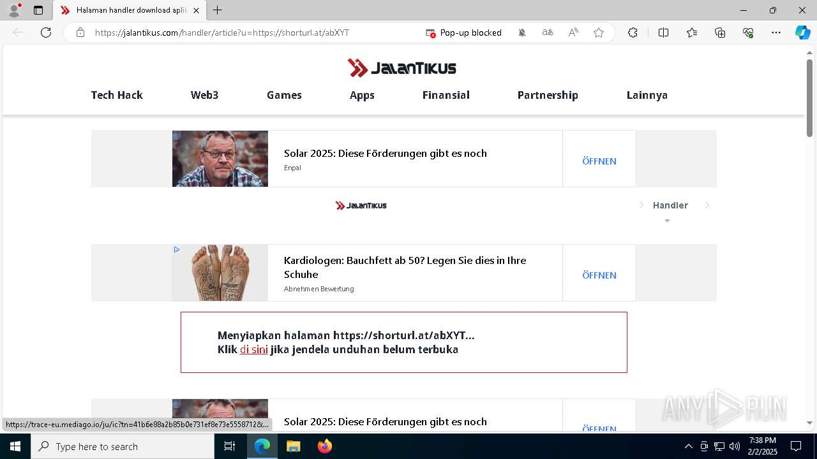
Task: Expand the Lainnya menu
Action: [x=647, y=95]
